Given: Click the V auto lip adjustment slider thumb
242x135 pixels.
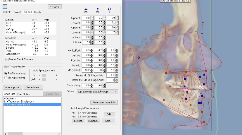Looking at the screenshot, I should [44, 75].
